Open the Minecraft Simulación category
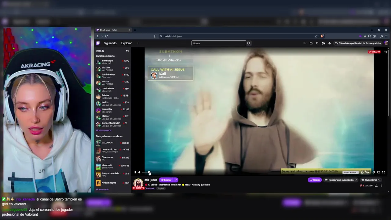 click(x=113, y=167)
